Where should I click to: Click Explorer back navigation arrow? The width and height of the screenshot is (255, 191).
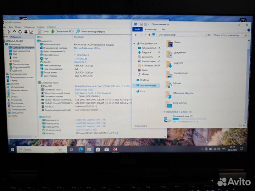[136, 35]
